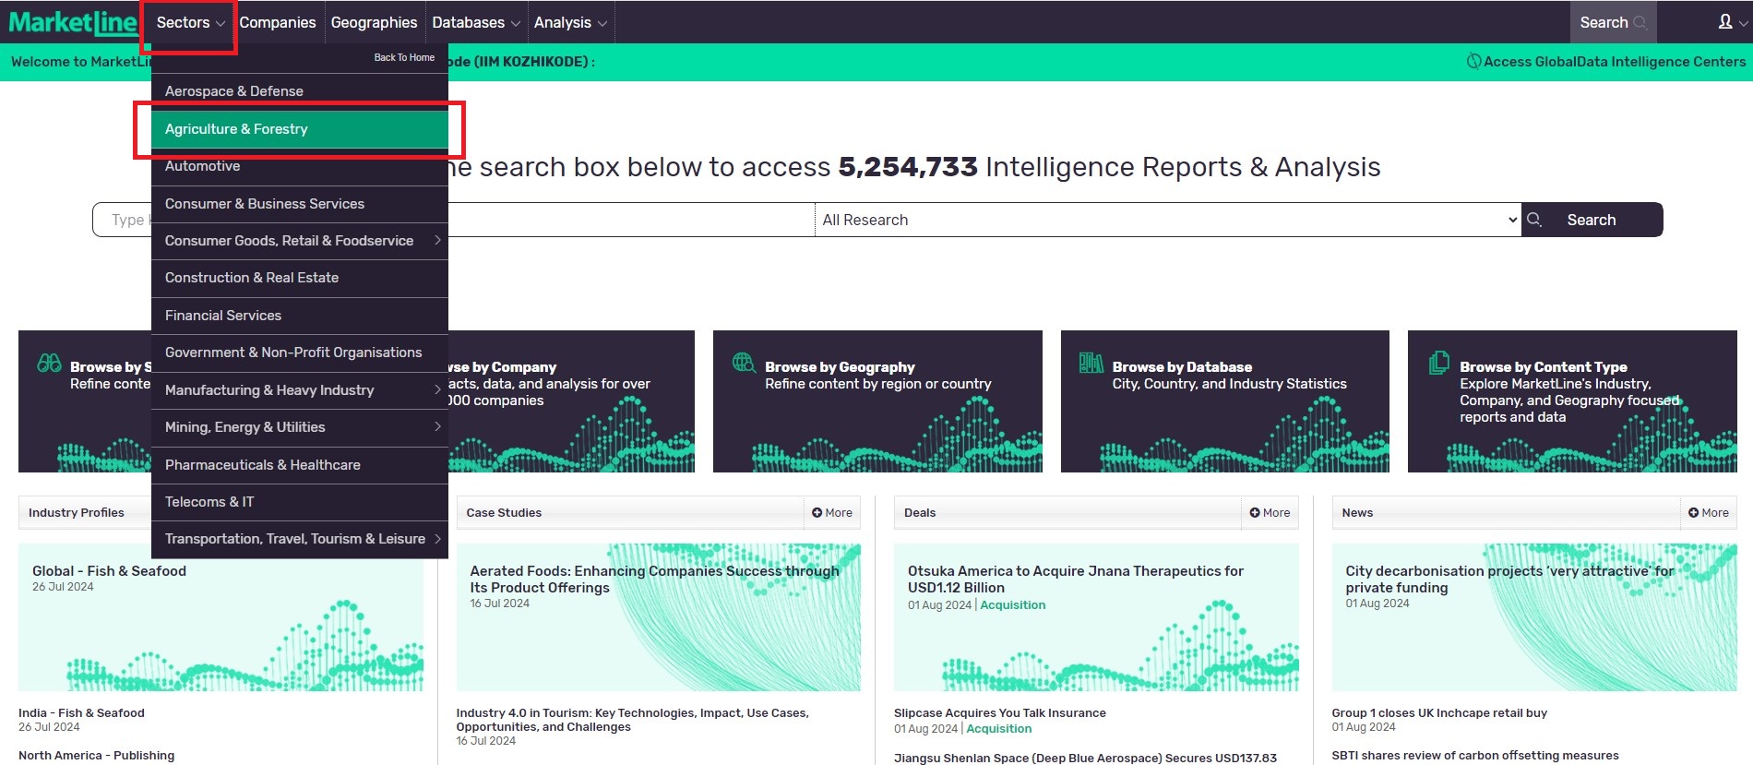This screenshot has width=1753, height=765.
Task: Select Pharmaceuticals & Healthcare sector
Action: pos(262,465)
